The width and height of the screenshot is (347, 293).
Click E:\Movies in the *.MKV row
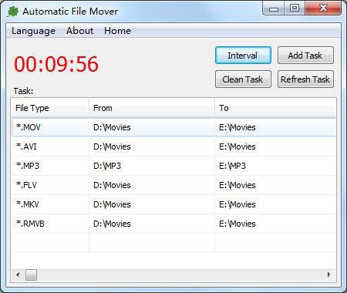point(238,204)
